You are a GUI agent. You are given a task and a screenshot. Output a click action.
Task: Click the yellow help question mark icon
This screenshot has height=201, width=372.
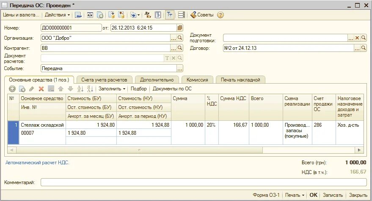tap(220, 15)
